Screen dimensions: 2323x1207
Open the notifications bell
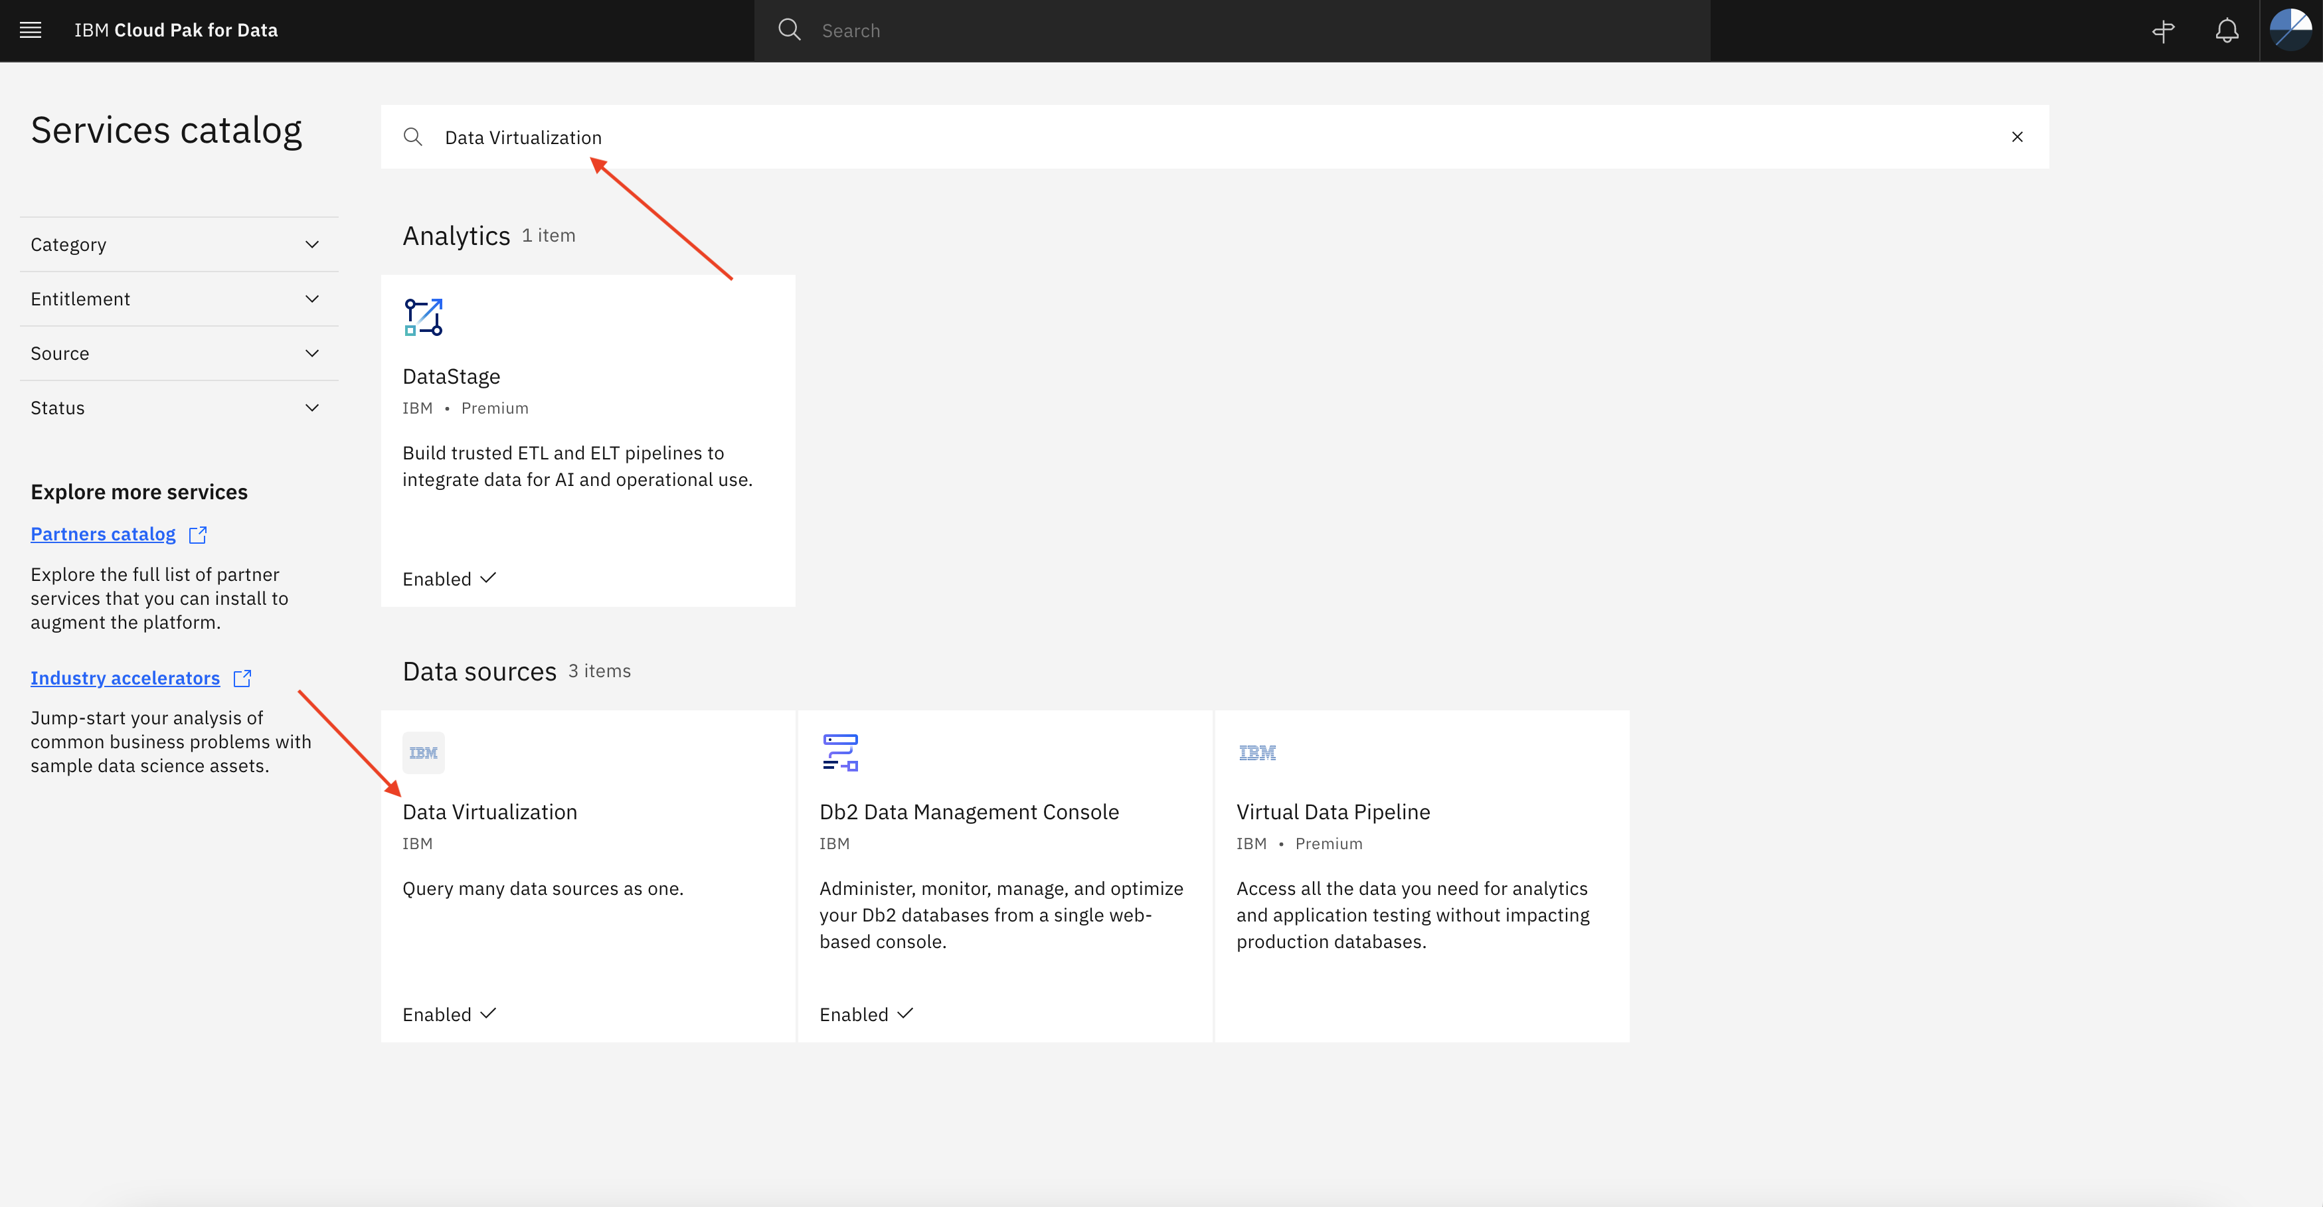2227,31
